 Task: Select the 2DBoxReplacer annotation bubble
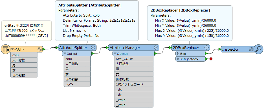pos(190,23)
